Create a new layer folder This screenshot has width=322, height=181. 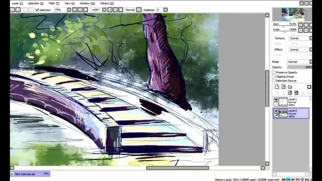[x=290, y=87]
